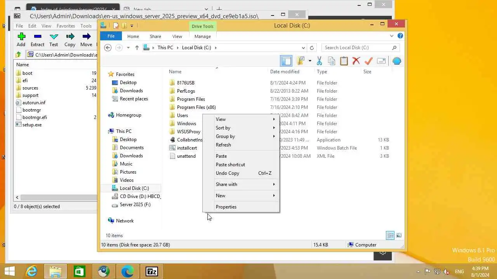Go back with the Explorer back arrow
Viewport: 497px width, 279px height.
pos(108,48)
